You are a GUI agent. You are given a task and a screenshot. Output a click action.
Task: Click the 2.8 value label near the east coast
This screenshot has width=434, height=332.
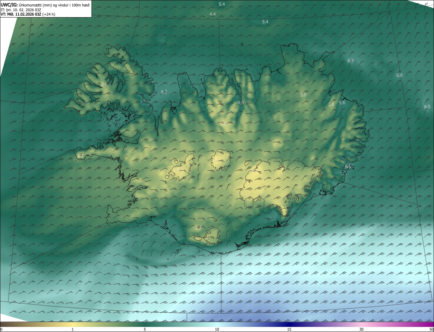click(331, 105)
